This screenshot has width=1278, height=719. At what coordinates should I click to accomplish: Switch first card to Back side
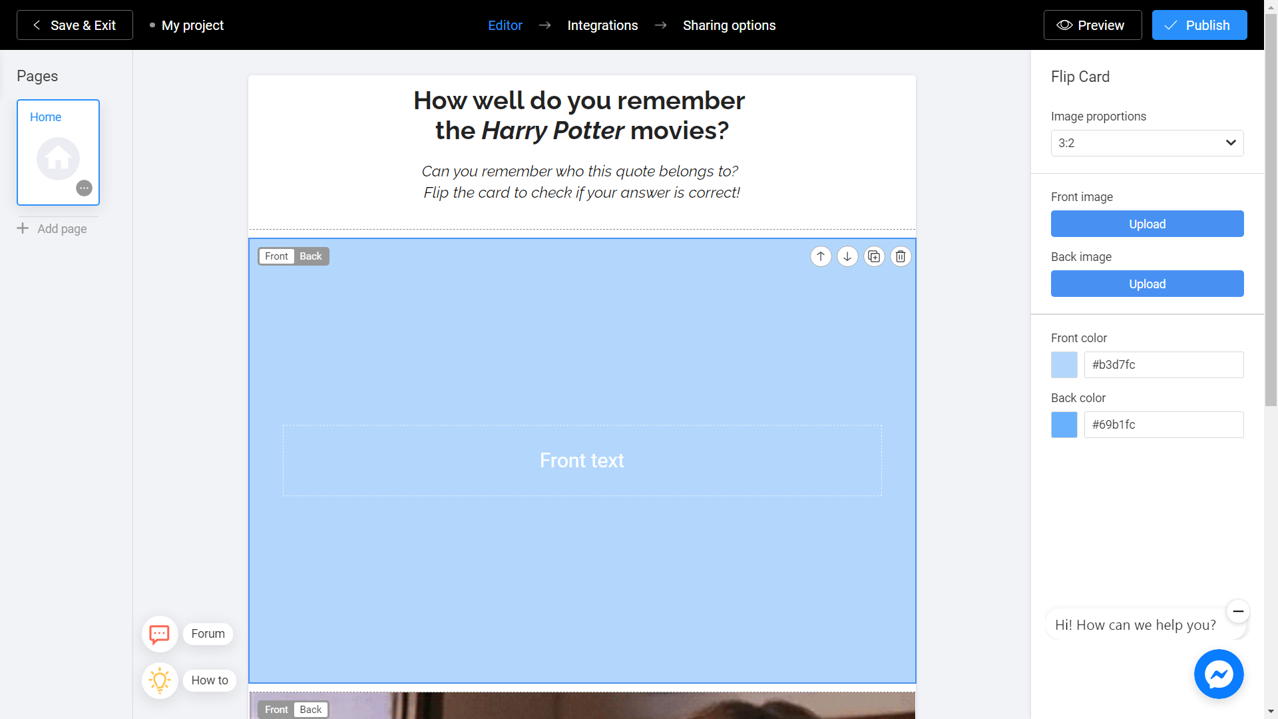311,256
